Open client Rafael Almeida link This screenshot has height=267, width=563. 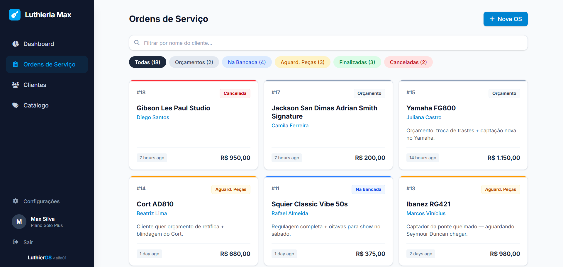(290, 213)
